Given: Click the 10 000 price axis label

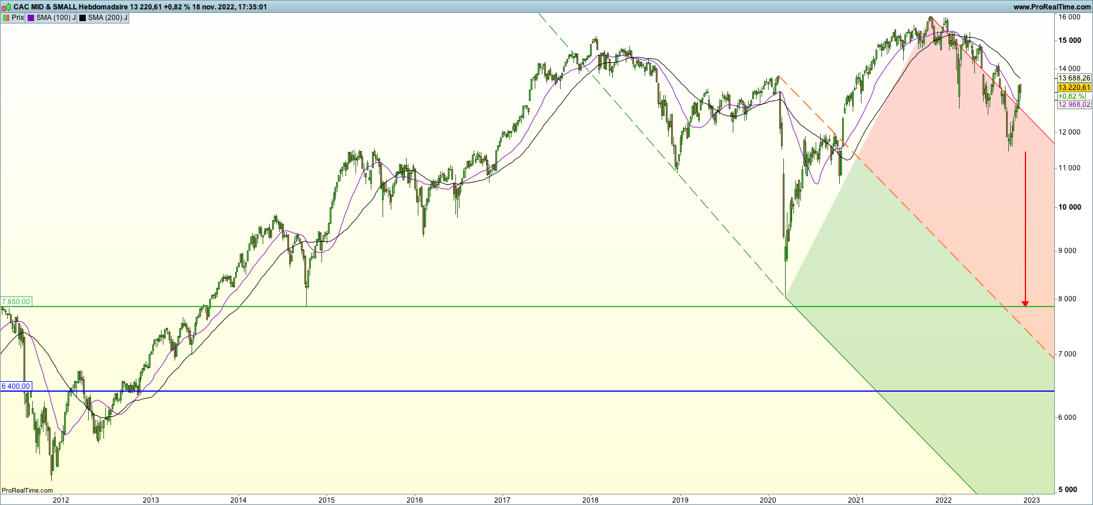Looking at the screenshot, I should (1069, 207).
